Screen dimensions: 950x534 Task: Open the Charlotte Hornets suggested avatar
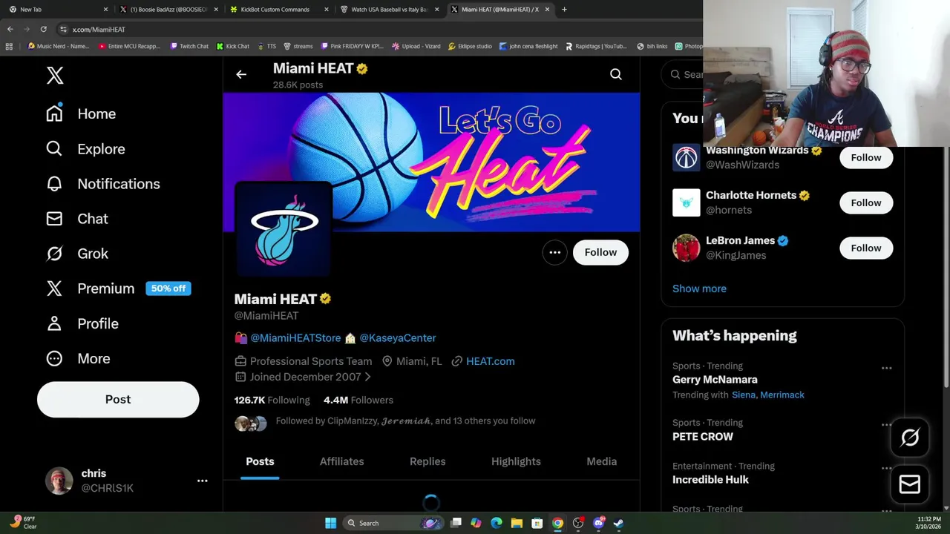(x=686, y=202)
